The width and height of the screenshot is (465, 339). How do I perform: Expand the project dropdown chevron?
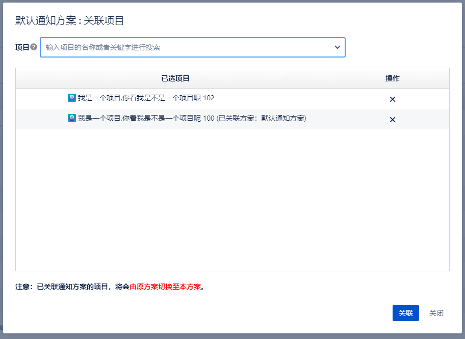tap(337, 47)
